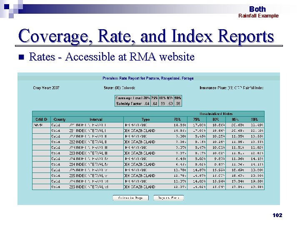Viewport: 300px width, 225px height.
Task: Click 'GRAZINGLAND' in the Index Interval VI row
Action: pos(143,187)
